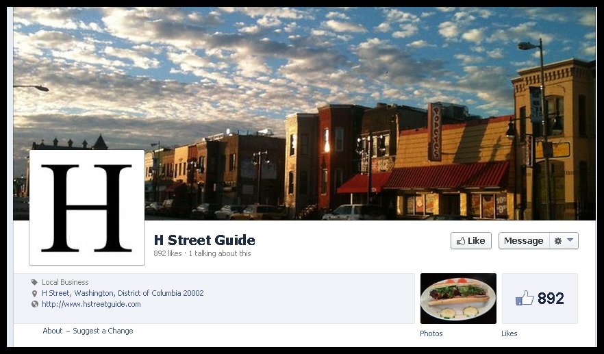
Task: Click Suggest a Change link
Action: coord(103,331)
